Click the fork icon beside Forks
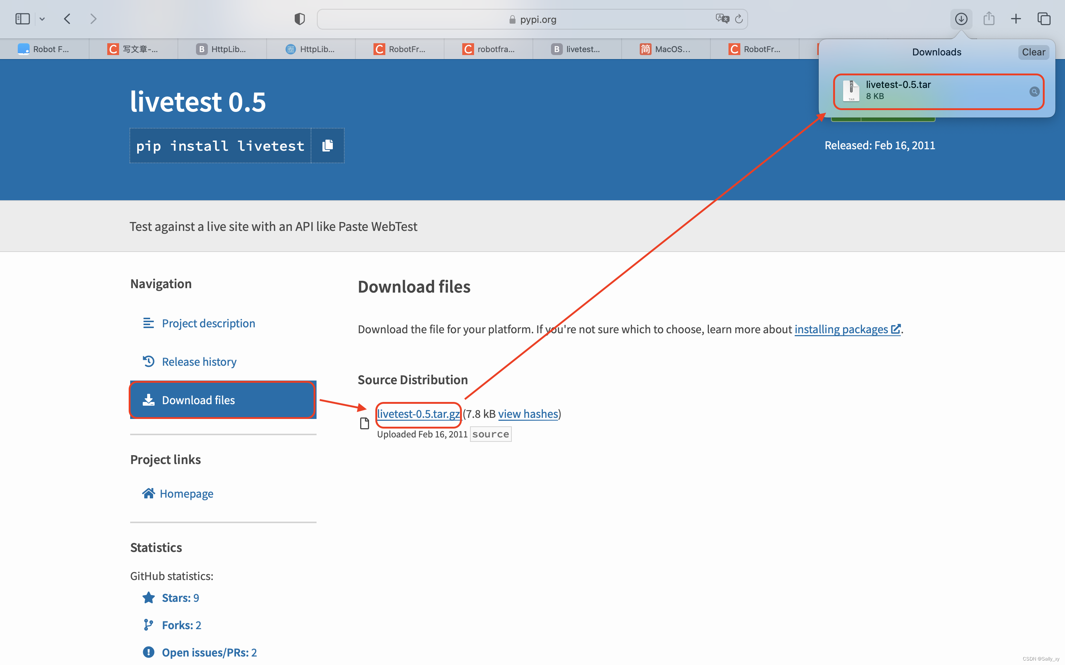 [x=148, y=624]
